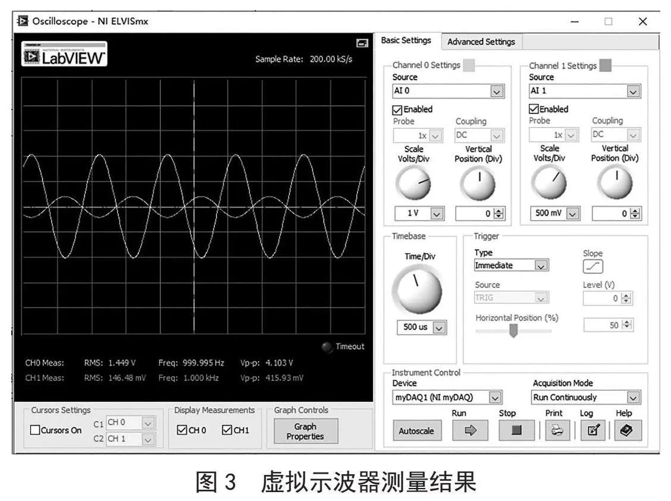Click the Print icon button

click(557, 430)
